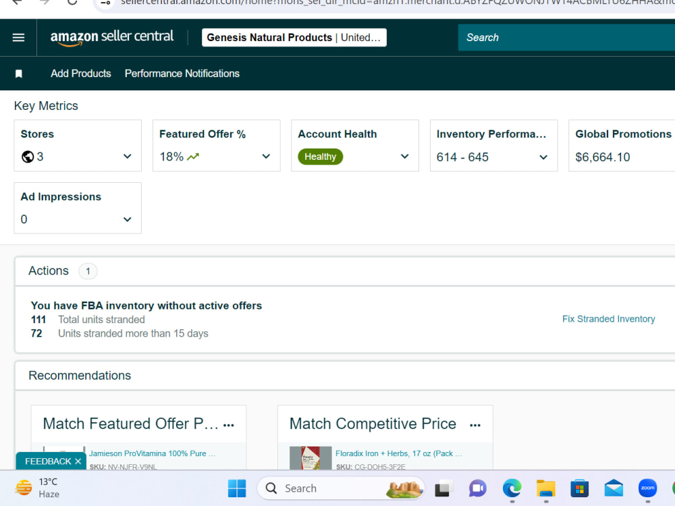
Task: Click the Match Competitive Price title
Action: [x=373, y=424]
